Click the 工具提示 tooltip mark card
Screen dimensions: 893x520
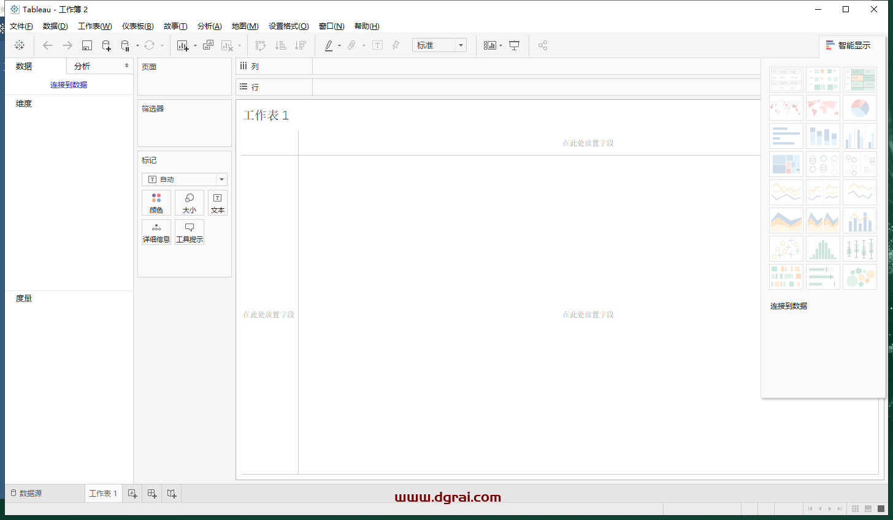coord(190,232)
